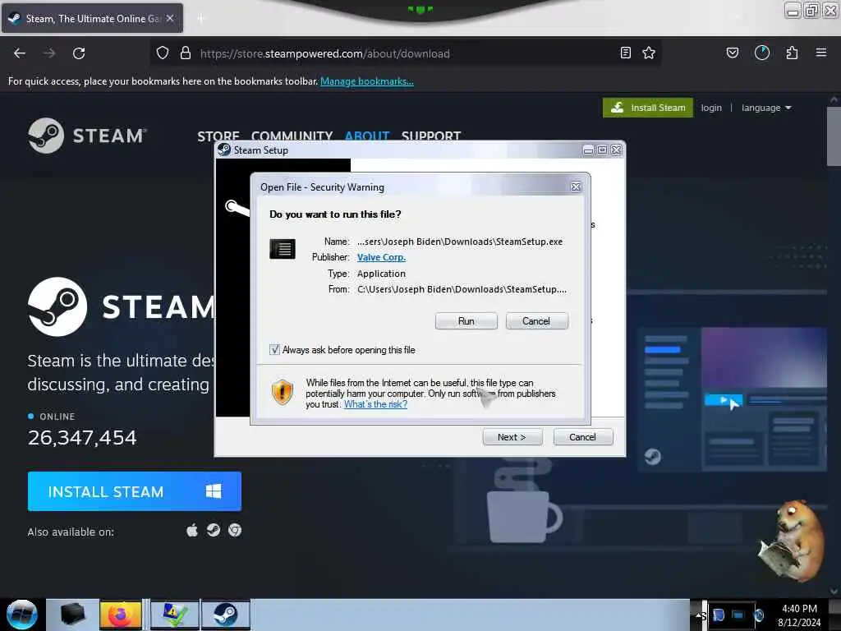841x631 pixels.
Task: Click Next in the Steam Setup window
Action: [x=512, y=437]
